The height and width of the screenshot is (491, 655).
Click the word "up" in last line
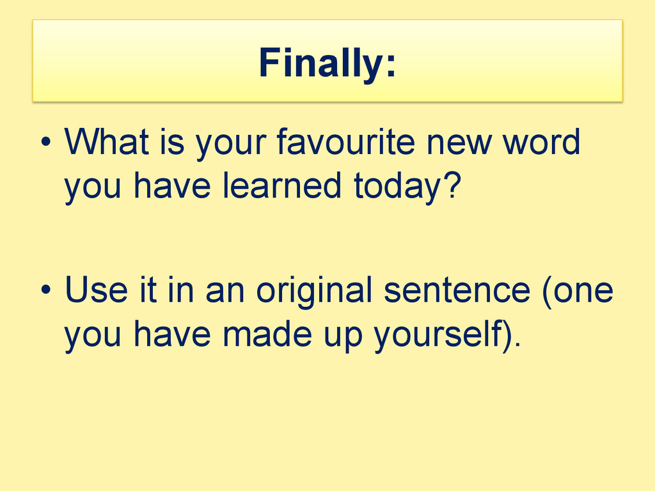click(343, 338)
